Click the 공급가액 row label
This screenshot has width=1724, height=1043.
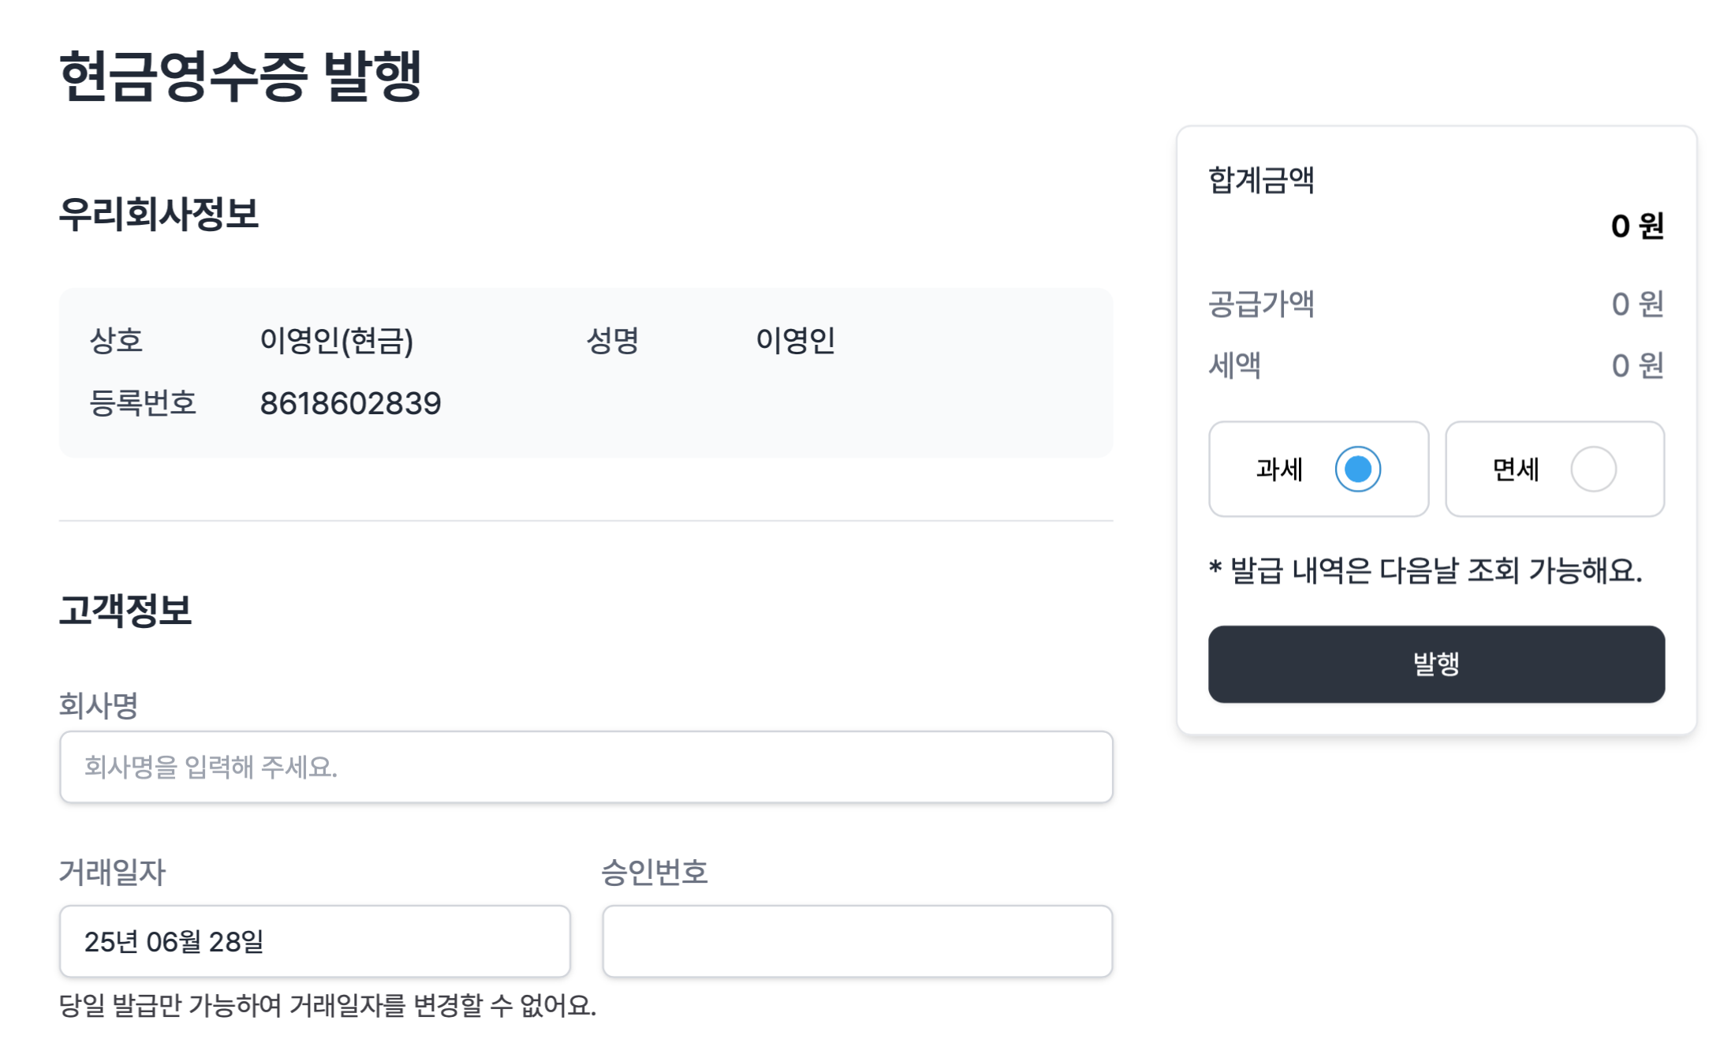pyautogui.click(x=1260, y=304)
